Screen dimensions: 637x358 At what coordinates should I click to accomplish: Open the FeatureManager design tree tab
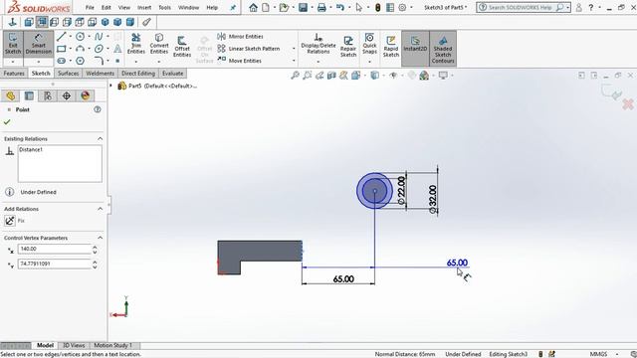[x=11, y=95]
